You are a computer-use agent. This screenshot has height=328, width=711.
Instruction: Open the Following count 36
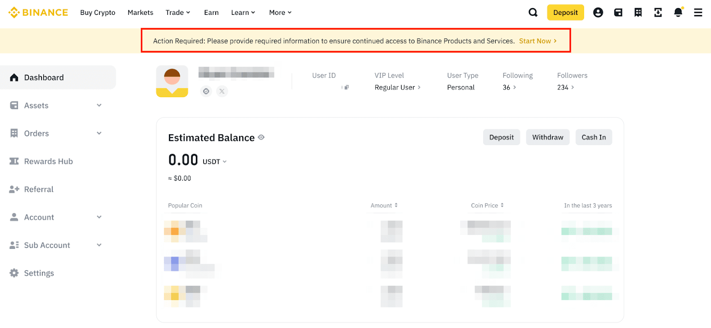[x=509, y=87]
